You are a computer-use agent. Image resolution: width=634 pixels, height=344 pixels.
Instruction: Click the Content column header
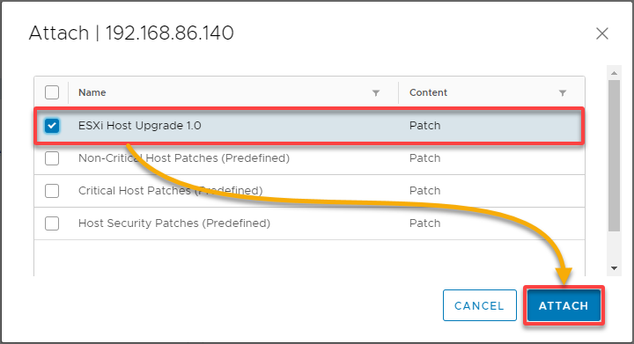coord(428,92)
